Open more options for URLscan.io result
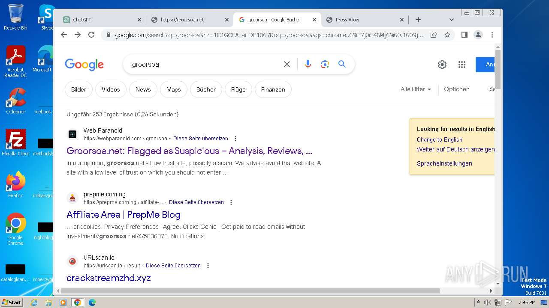The height and width of the screenshot is (308, 549). 208,266
